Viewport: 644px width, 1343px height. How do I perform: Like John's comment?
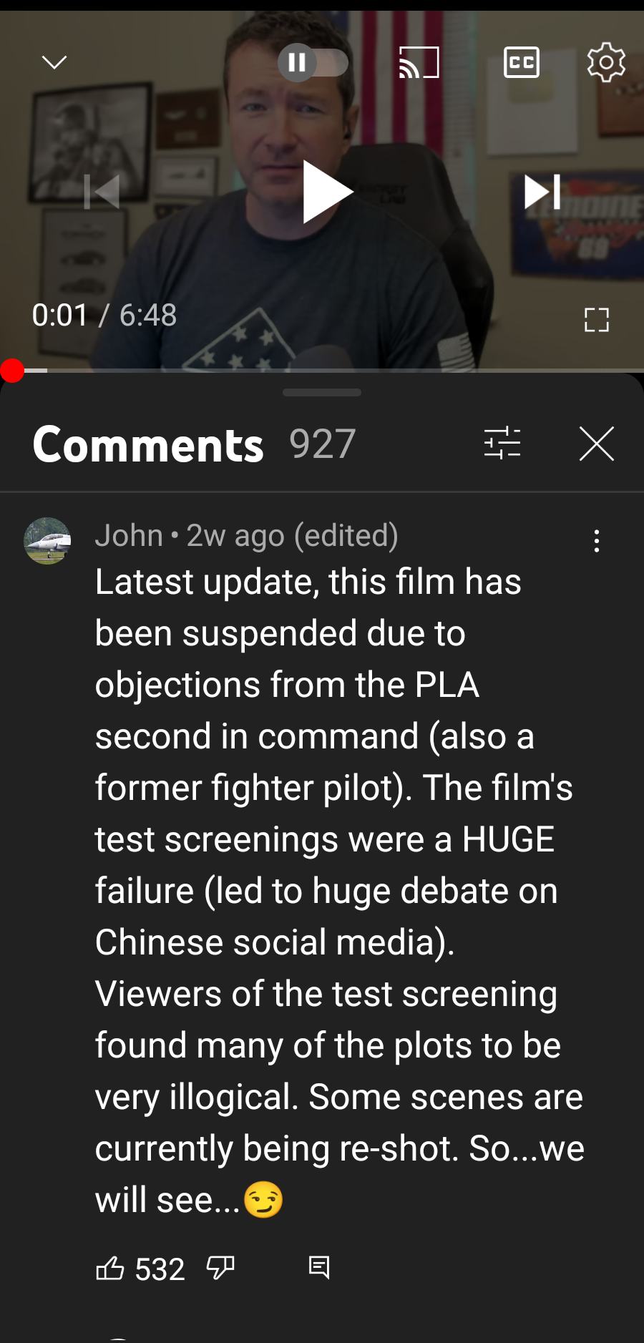click(x=110, y=1269)
